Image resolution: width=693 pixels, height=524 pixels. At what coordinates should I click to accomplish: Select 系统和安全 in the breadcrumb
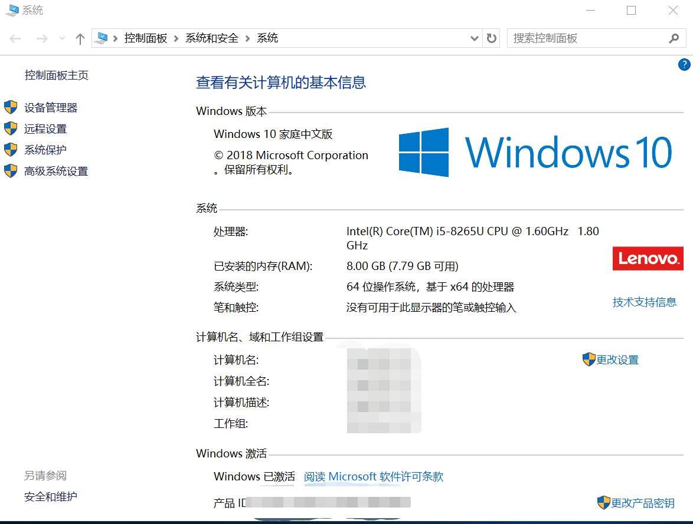pos(212,38)
